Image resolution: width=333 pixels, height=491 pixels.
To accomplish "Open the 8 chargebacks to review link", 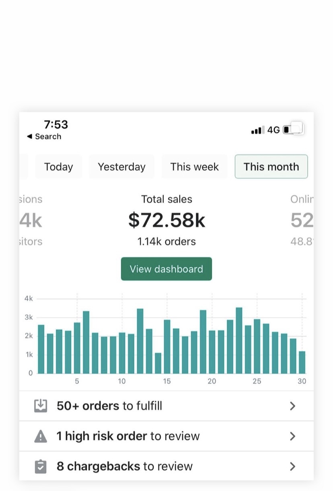I will (124, 466).
